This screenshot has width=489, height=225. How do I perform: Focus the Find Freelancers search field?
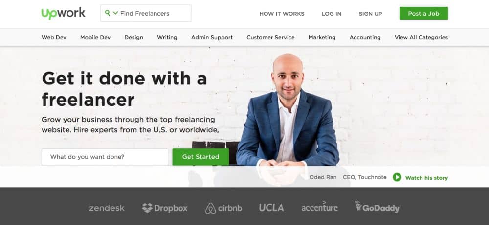pos(146,13)
